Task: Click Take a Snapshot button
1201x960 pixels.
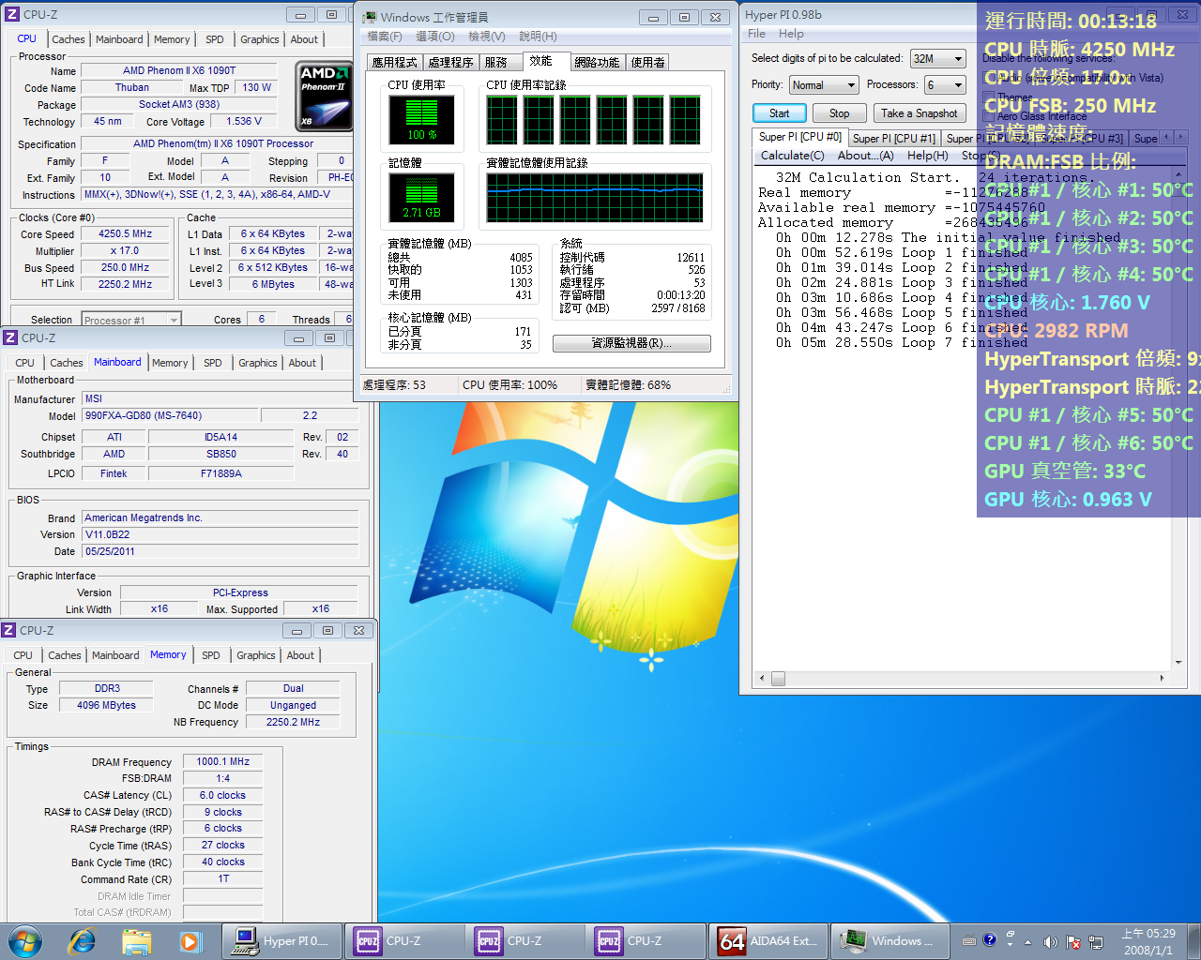Action: pos(920,113)
